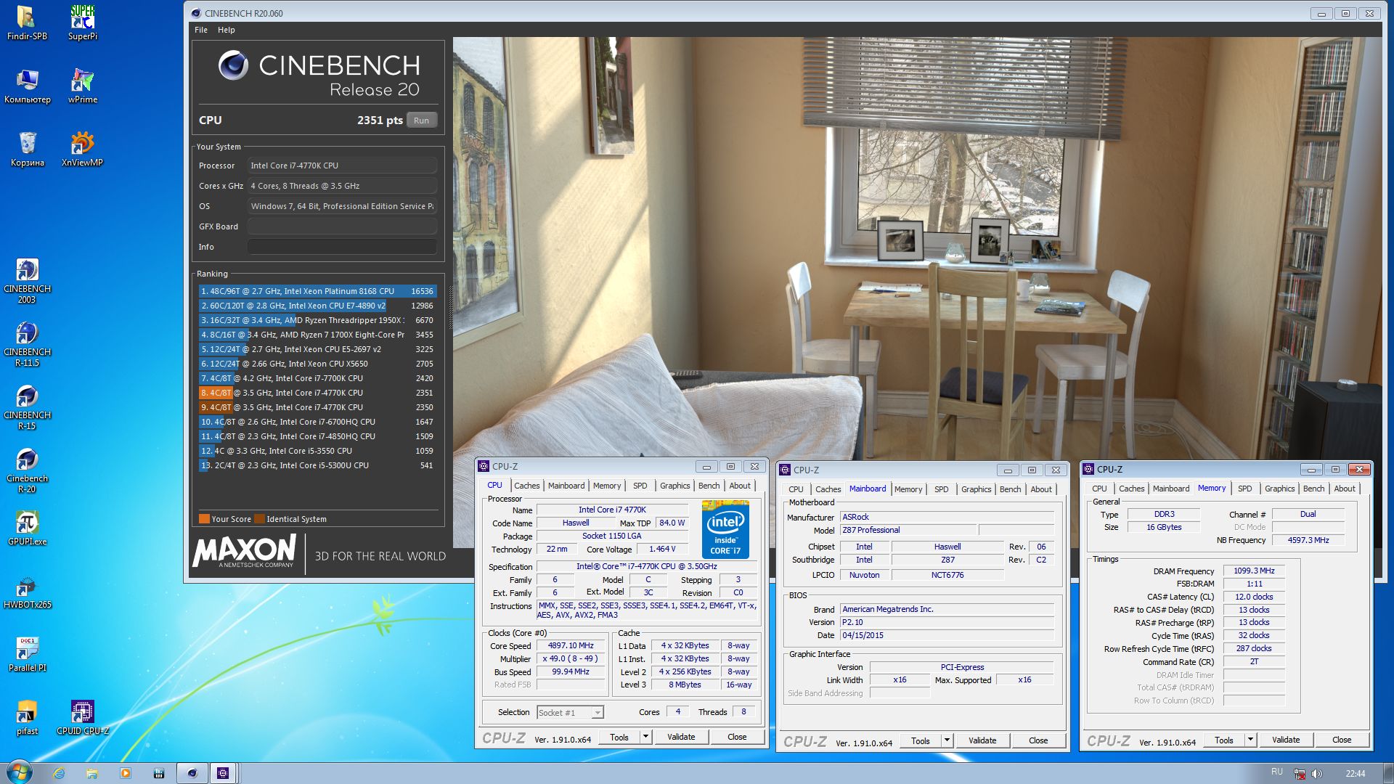1394x784 pixels.
Task: Click Validate in left CPU-Z window
Action: (x=681, y=737)
